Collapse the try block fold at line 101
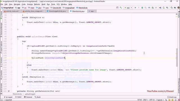180x101 pixels. pyautogui.click(x=12, y=44)
